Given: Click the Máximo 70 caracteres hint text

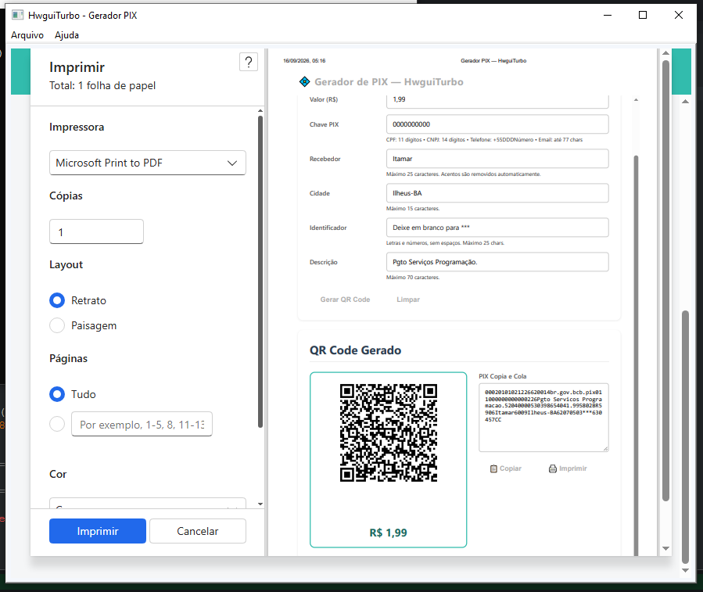Looking at the screenshot, I should point(413,278).
